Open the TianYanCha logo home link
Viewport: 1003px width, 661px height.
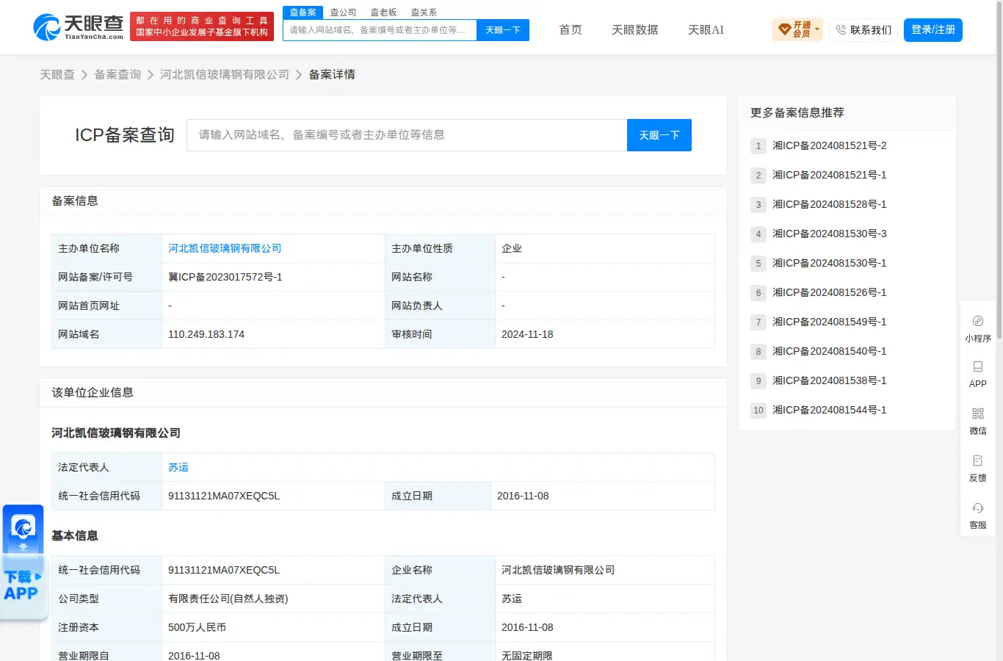click(x=79, y=27)
